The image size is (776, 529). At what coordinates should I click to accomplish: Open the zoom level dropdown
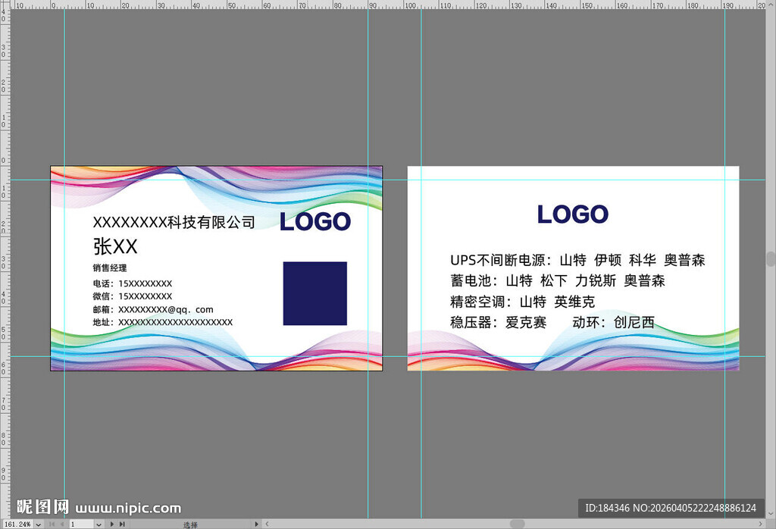point(38,524)
